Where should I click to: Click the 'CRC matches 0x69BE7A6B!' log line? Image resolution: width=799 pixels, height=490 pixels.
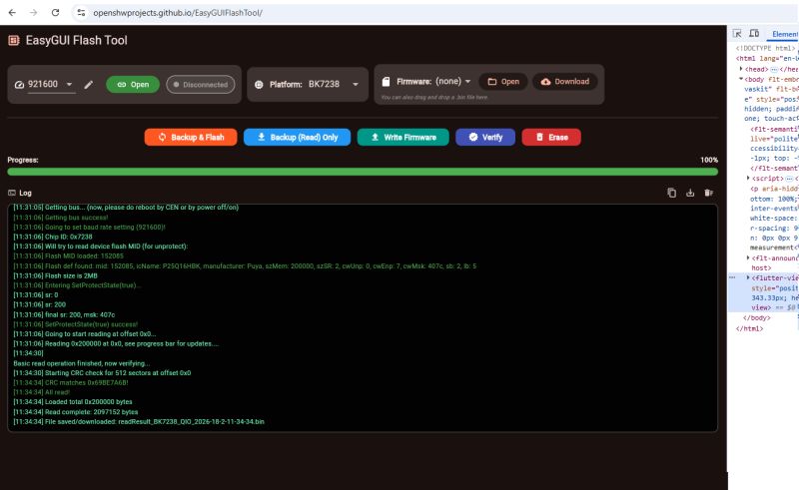click(x=70, y=382)
